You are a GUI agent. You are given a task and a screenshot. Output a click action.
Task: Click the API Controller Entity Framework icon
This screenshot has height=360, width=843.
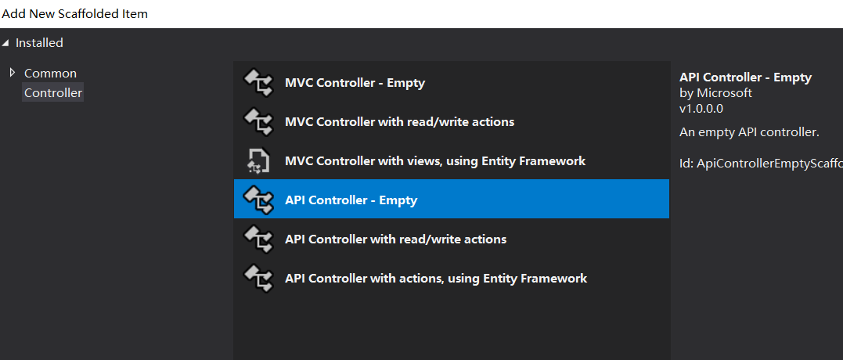click(258, 279)
